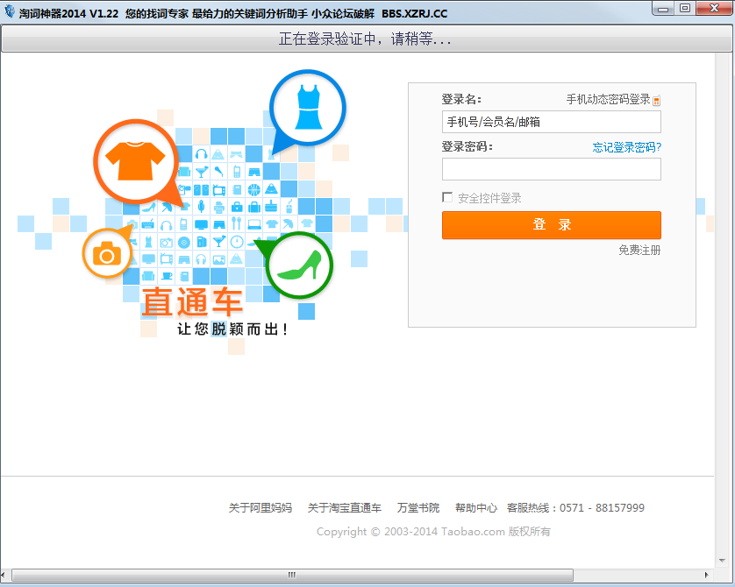Click the orange camera bubble icon
Viewport: 735px width, 587px height.
tap(107, 253)
